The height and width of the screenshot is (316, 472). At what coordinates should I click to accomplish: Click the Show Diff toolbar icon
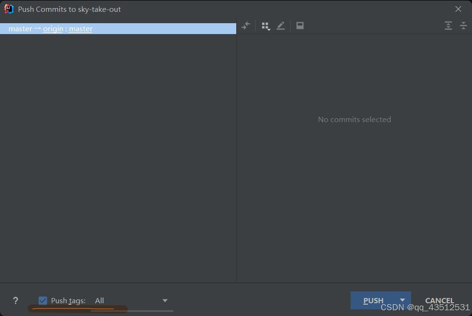(x=246, y=26)
